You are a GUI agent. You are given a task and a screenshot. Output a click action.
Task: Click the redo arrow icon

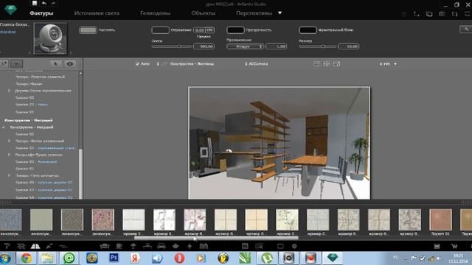[x=53, y=3]
